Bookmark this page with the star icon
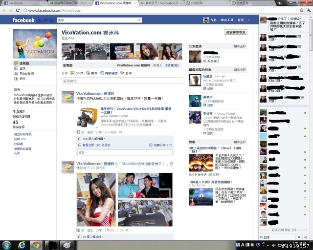Image resolution: width=313 pixels, height=250 pixels. click(301, 10)
